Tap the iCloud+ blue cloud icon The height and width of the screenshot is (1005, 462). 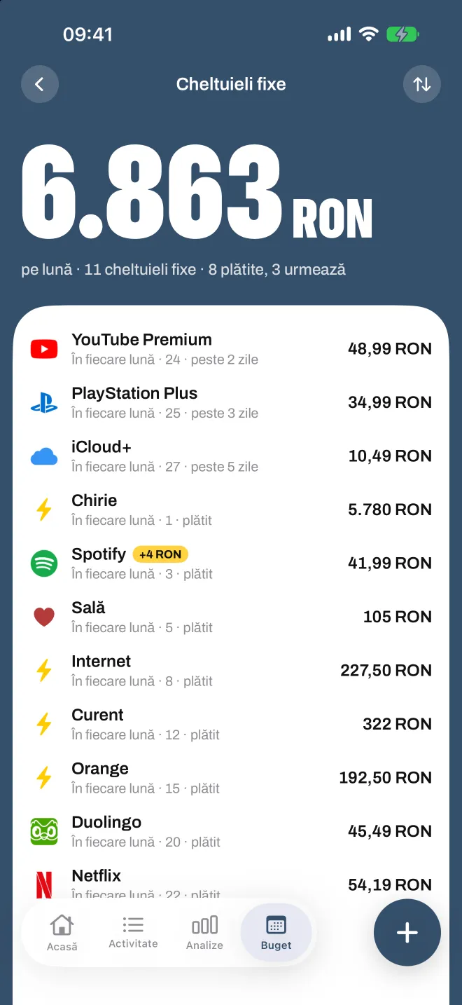[44, 456]
